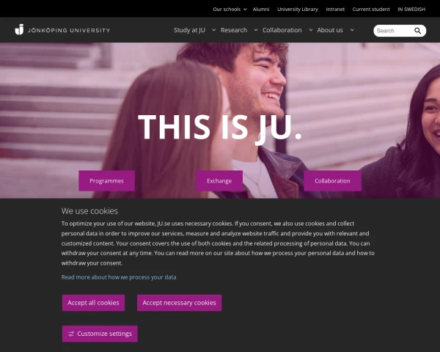440x352 pixels.
Task: Open Read more about how we process your data
Action: [119, 277]
